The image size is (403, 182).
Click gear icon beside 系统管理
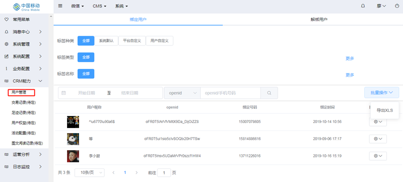tap(7, 44)
